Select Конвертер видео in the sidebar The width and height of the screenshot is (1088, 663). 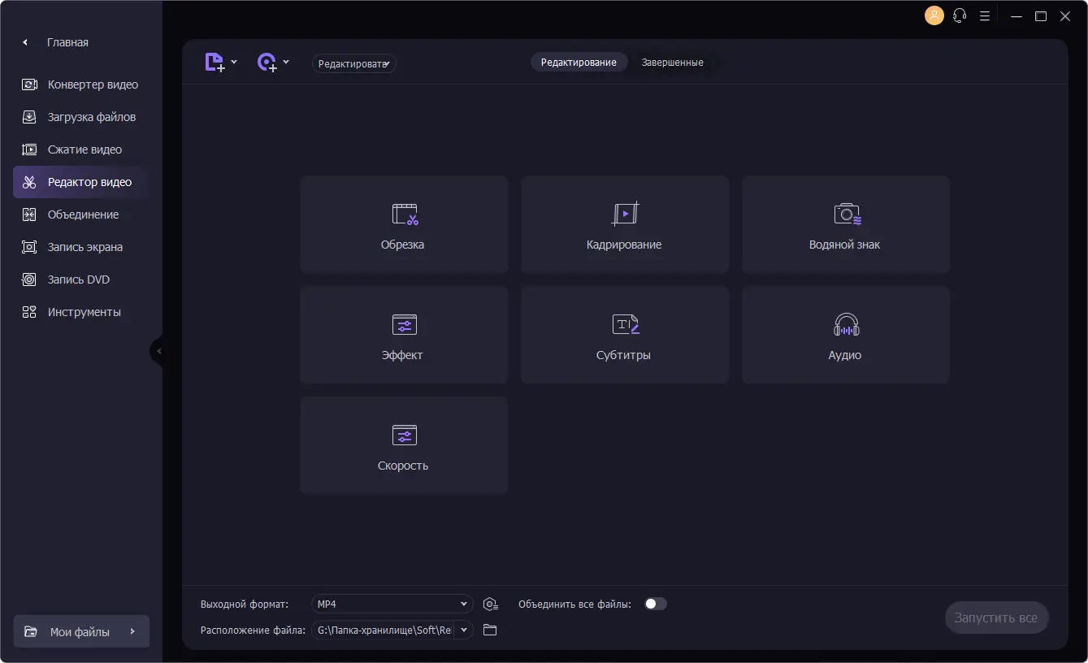pos(81,84)
